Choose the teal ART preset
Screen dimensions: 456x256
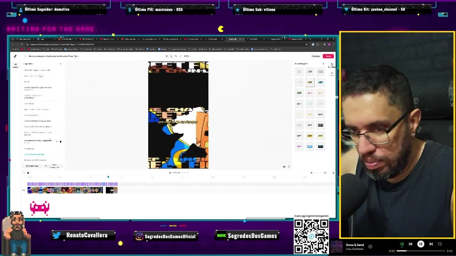pos(321,82)
